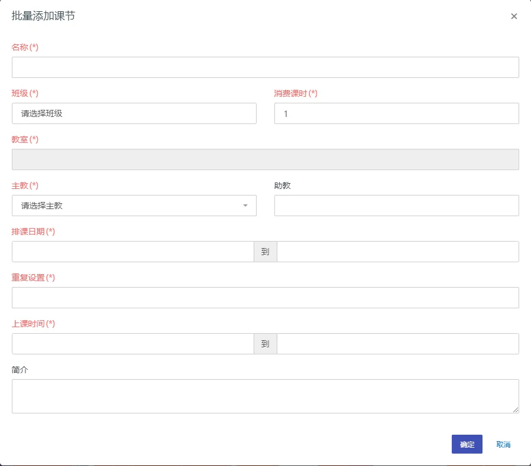The image size is (531, 466).
Task: Click the 助教 label
Action: 283,185
